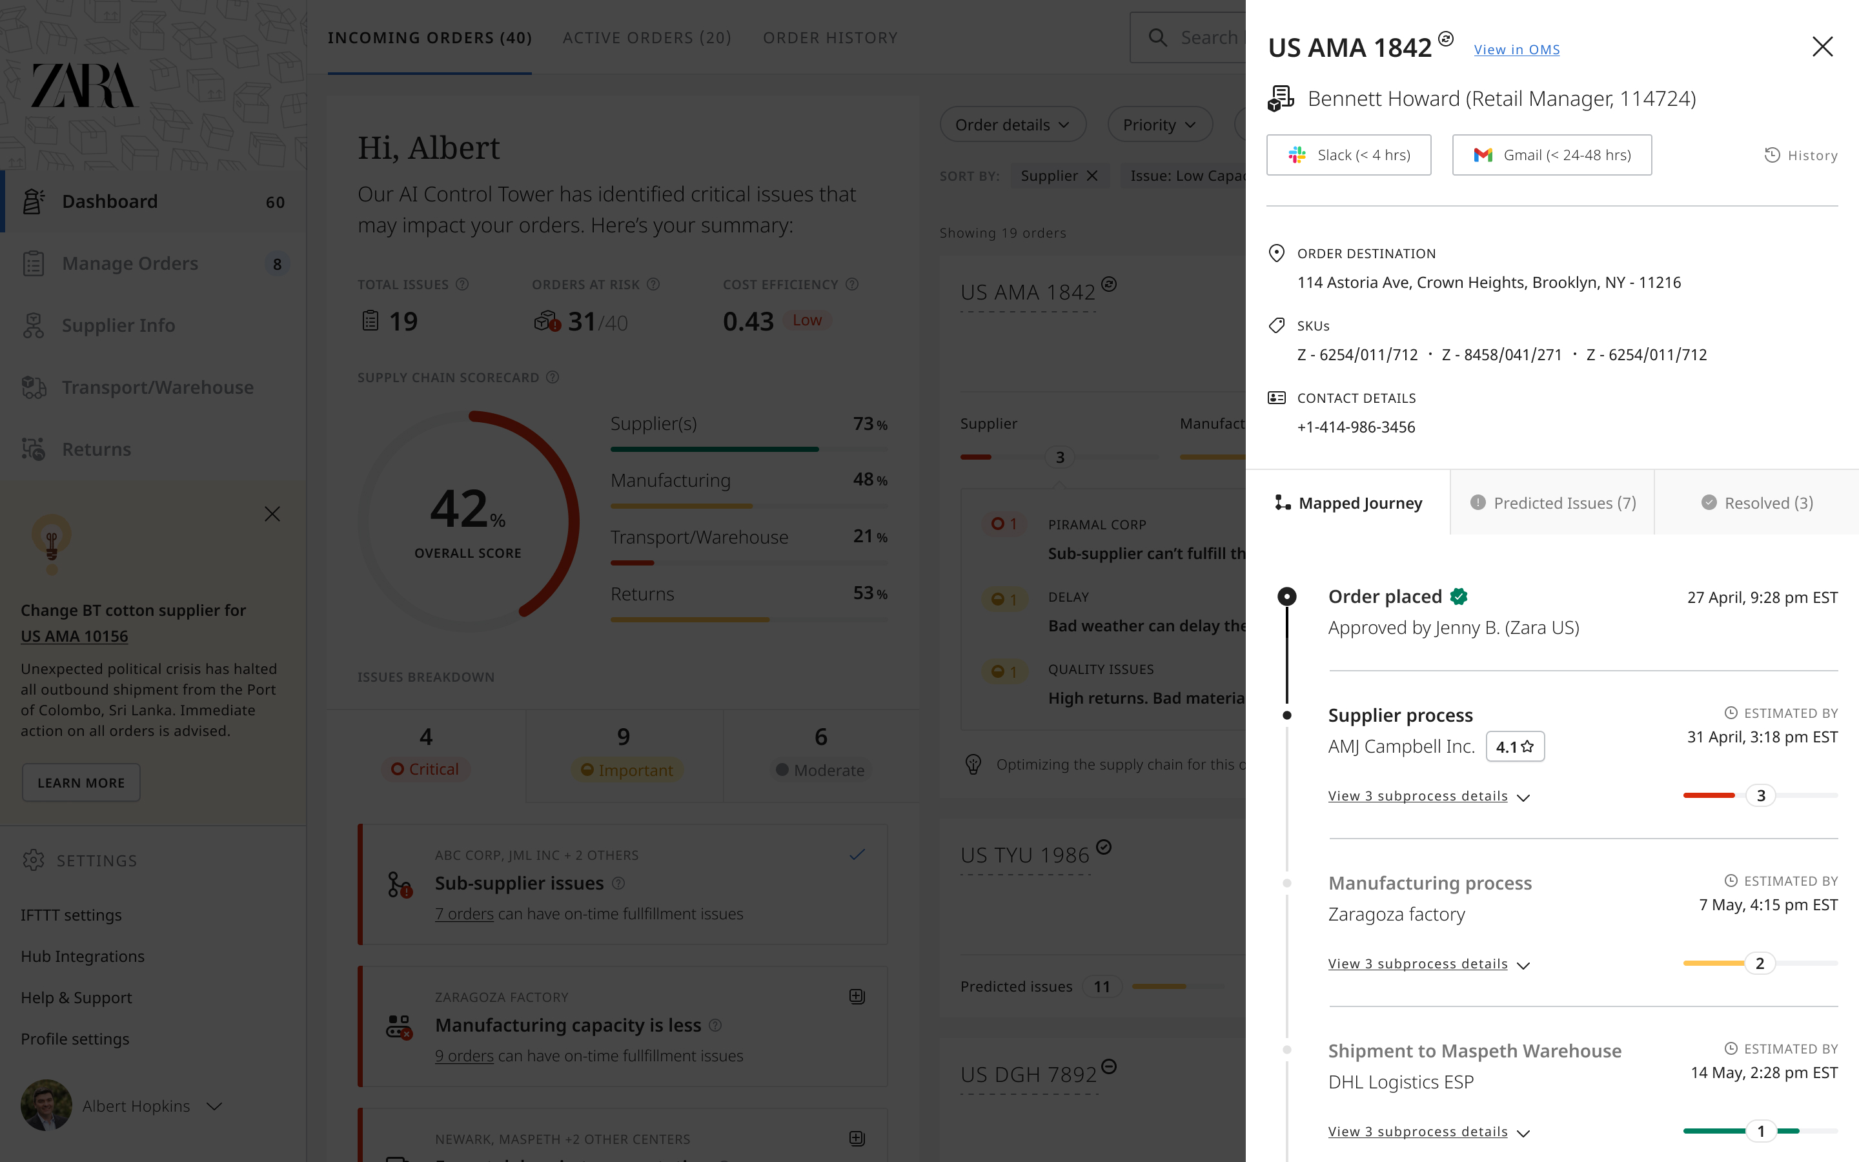The image size is (1859, 1162).
Task: Click the Returns icon in sidebar
Action: pyautogui.click(x=33, y=449)
